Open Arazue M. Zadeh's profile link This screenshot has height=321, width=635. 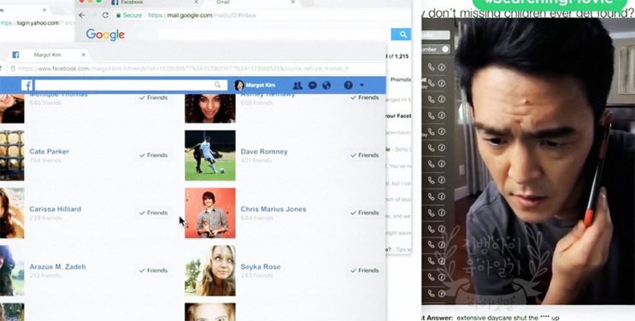[x=58, y=266]
